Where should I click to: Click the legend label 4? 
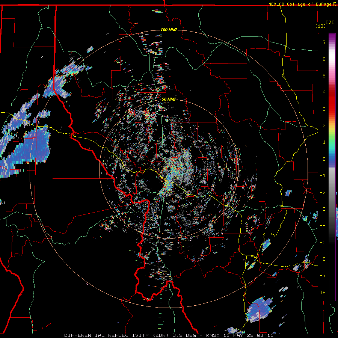(x=324, y=92)
